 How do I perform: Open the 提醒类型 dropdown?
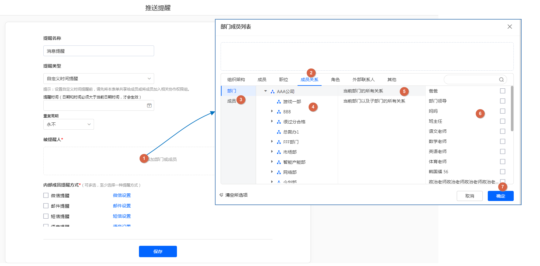click(98, 79)
